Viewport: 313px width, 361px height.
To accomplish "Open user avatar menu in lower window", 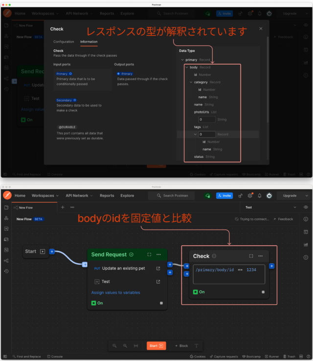I will coord(269,195).
